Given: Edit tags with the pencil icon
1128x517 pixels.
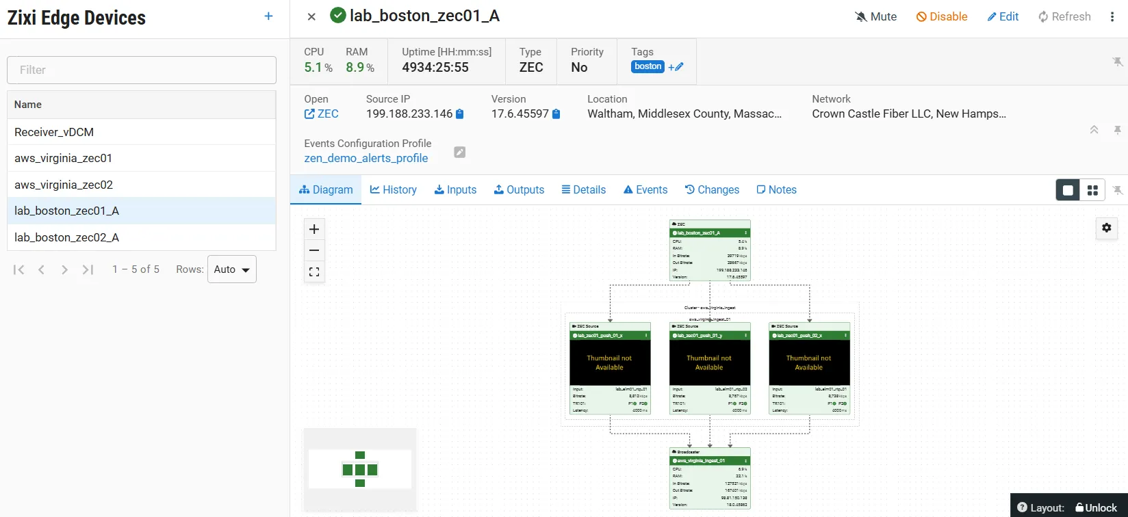Looking at the screenshot, I should tap(676, 67).
